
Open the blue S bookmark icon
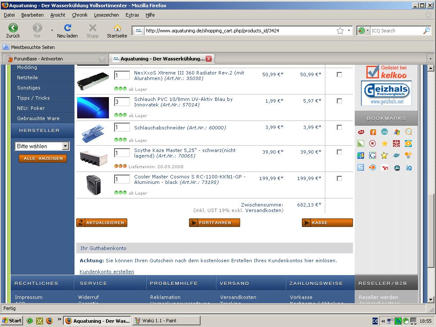point(361,167)
